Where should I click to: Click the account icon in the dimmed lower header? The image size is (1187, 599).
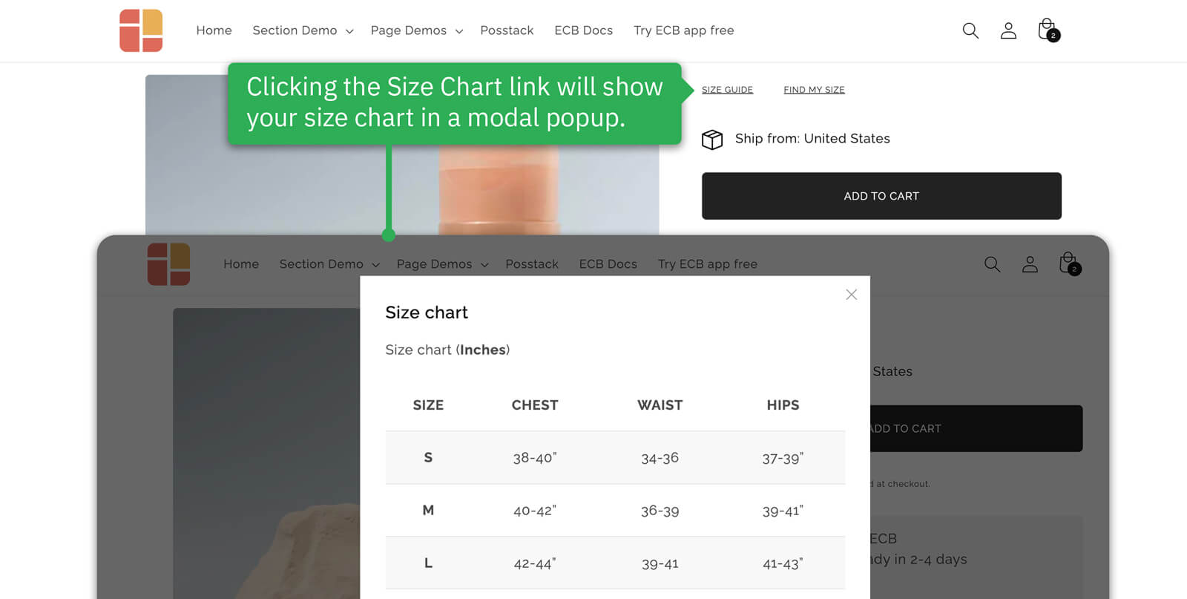(x=1030, y=264)
